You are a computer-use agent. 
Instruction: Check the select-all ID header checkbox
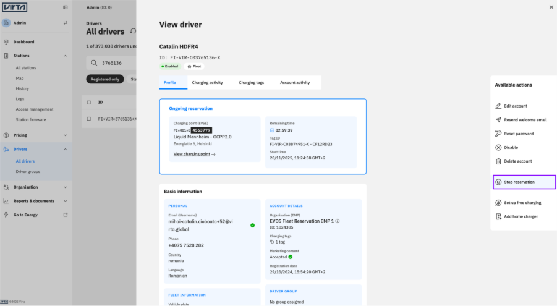pyautogui.click(x=89, y=103)
